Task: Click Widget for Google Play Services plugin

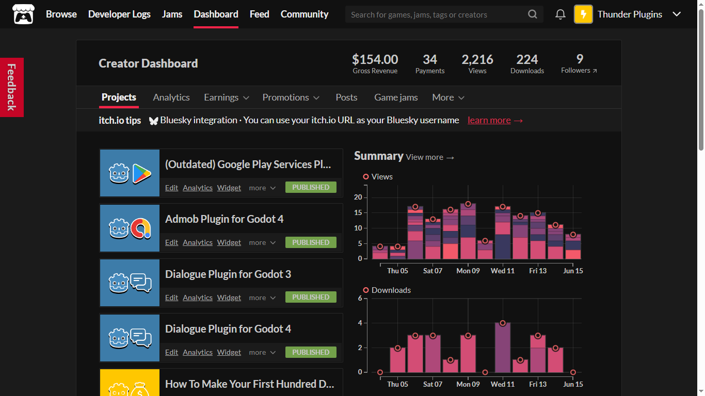Action: coord(229,188)
